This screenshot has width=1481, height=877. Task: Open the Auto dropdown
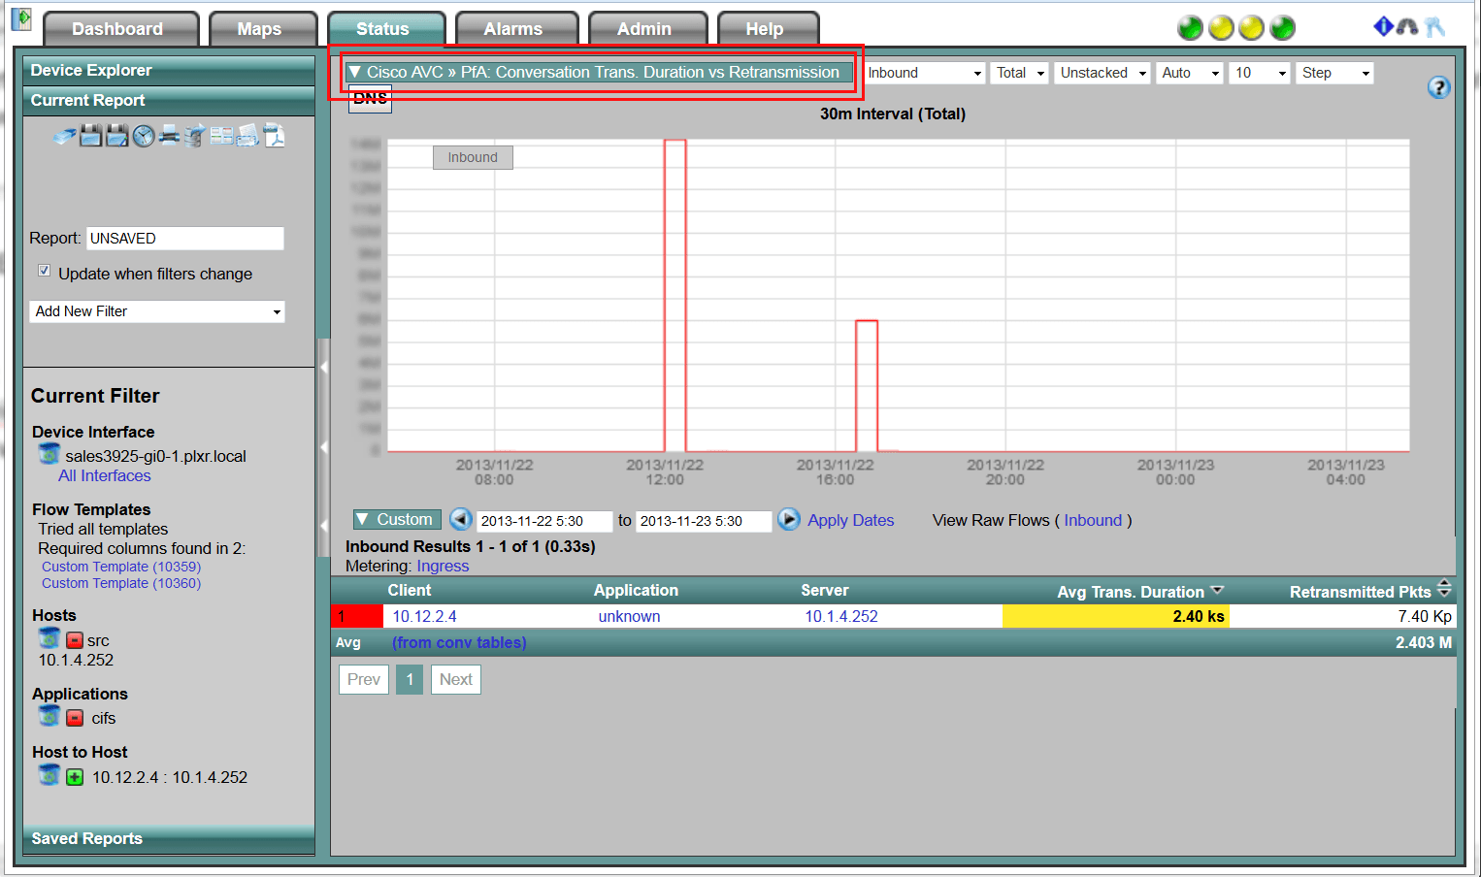pos(1189,73)
